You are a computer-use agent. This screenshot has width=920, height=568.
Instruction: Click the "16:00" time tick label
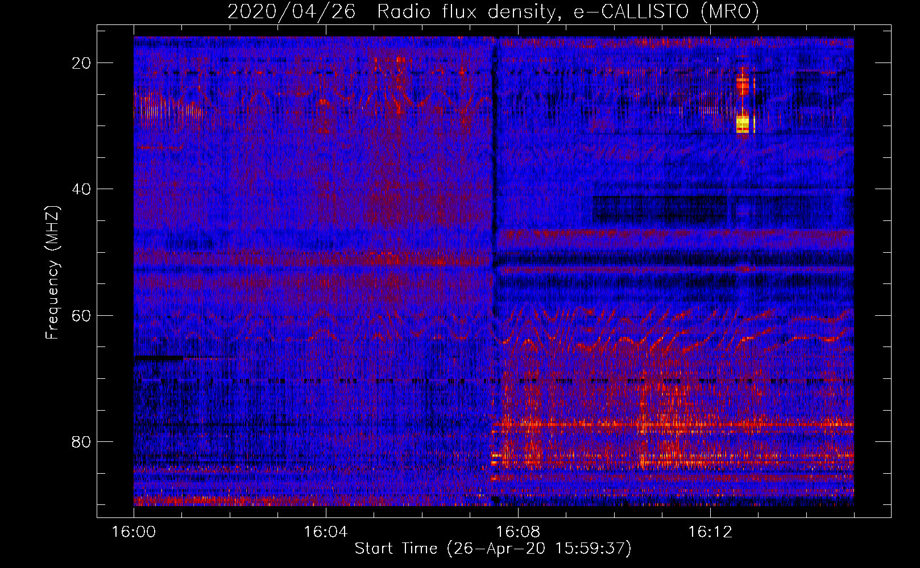[134, 532]
